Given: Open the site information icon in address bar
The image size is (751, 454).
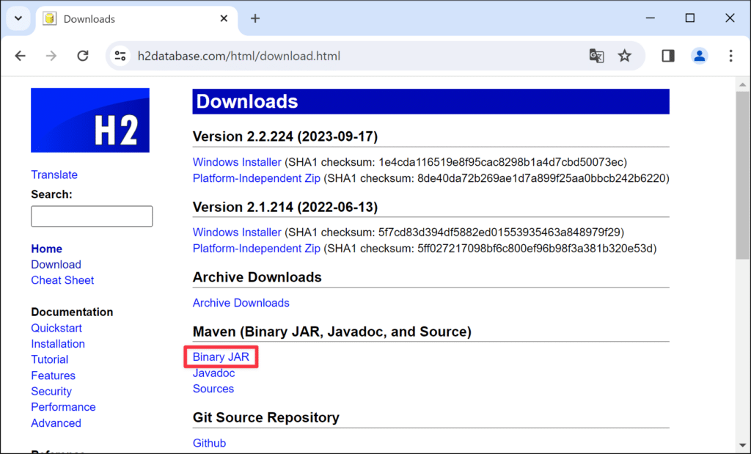Looking at the screenshot, I should (x=122, y=56).
